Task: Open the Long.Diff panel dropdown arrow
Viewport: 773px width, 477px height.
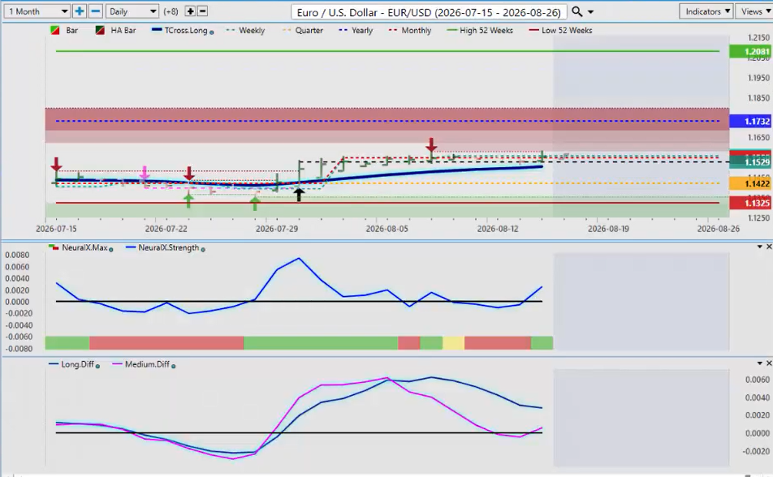Action: 760,363
